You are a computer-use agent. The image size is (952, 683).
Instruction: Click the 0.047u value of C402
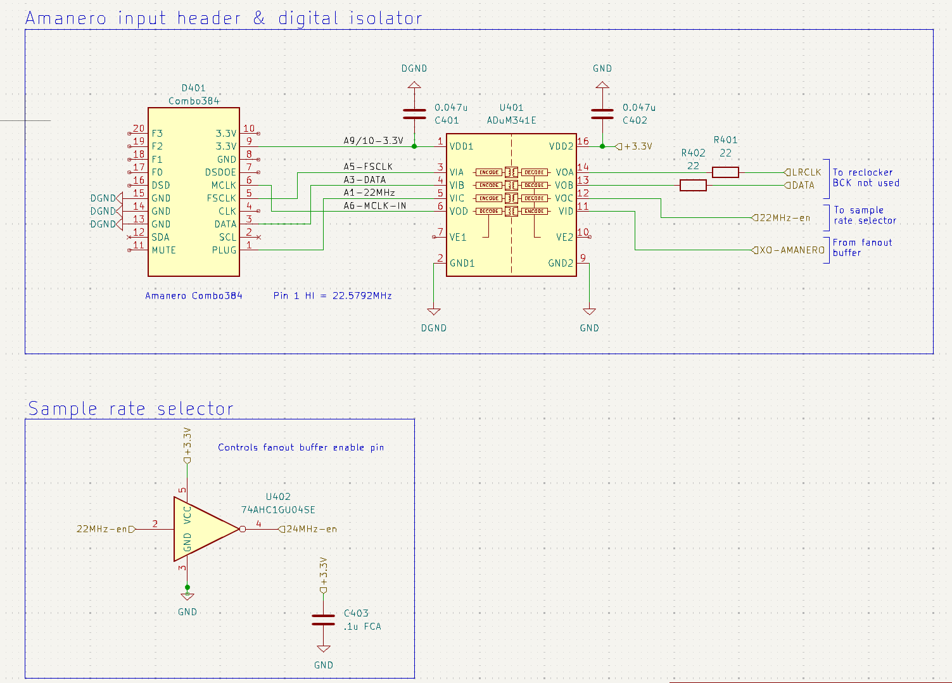tap(639, 108)
